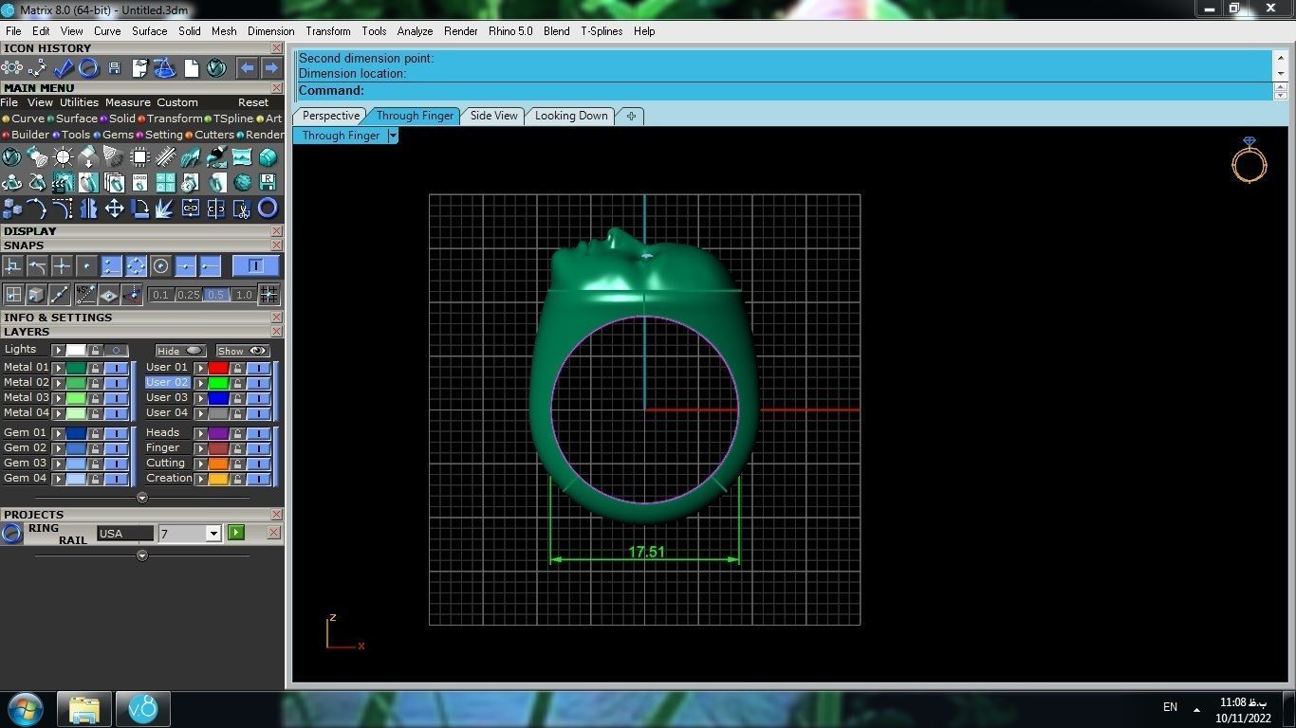Image resolution: width=1296 pixels, height=728 pixels.
Task: Open the ring size 7 dropdown
Action: [x=213, y=534]
